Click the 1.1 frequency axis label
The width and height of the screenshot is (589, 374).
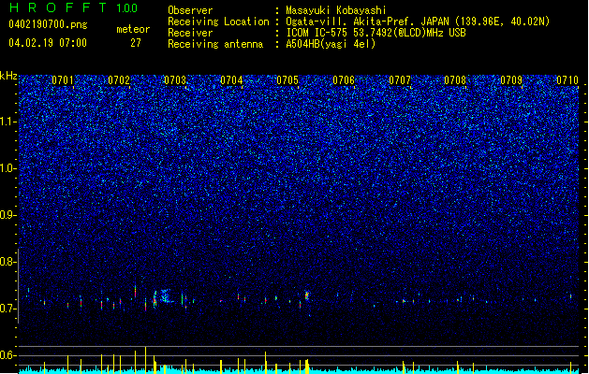(x=8, y=122)
